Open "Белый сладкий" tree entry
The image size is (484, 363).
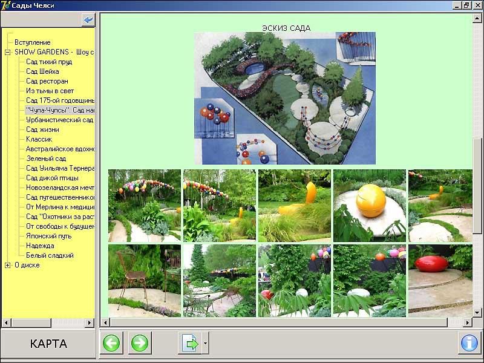click(x=50, y=255)
